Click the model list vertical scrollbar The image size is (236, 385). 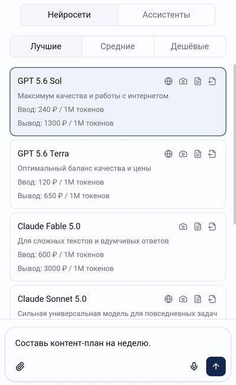point(235,144)
